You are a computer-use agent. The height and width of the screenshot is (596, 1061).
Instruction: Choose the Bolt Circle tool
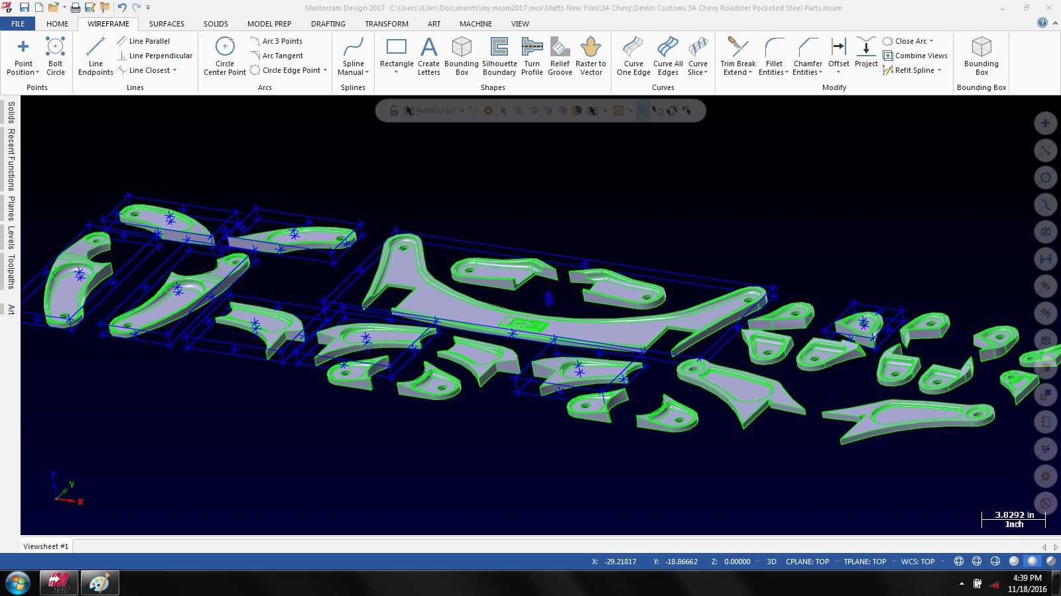coord(56,56)
